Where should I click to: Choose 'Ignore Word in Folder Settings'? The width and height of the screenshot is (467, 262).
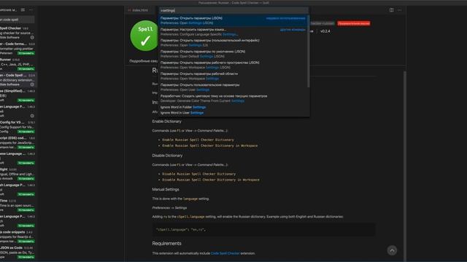233,107
